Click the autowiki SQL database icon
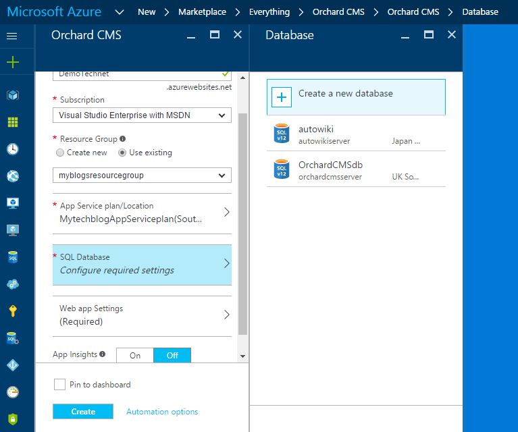The height and width of the screenshot is (432, 518). coord(282,133)
